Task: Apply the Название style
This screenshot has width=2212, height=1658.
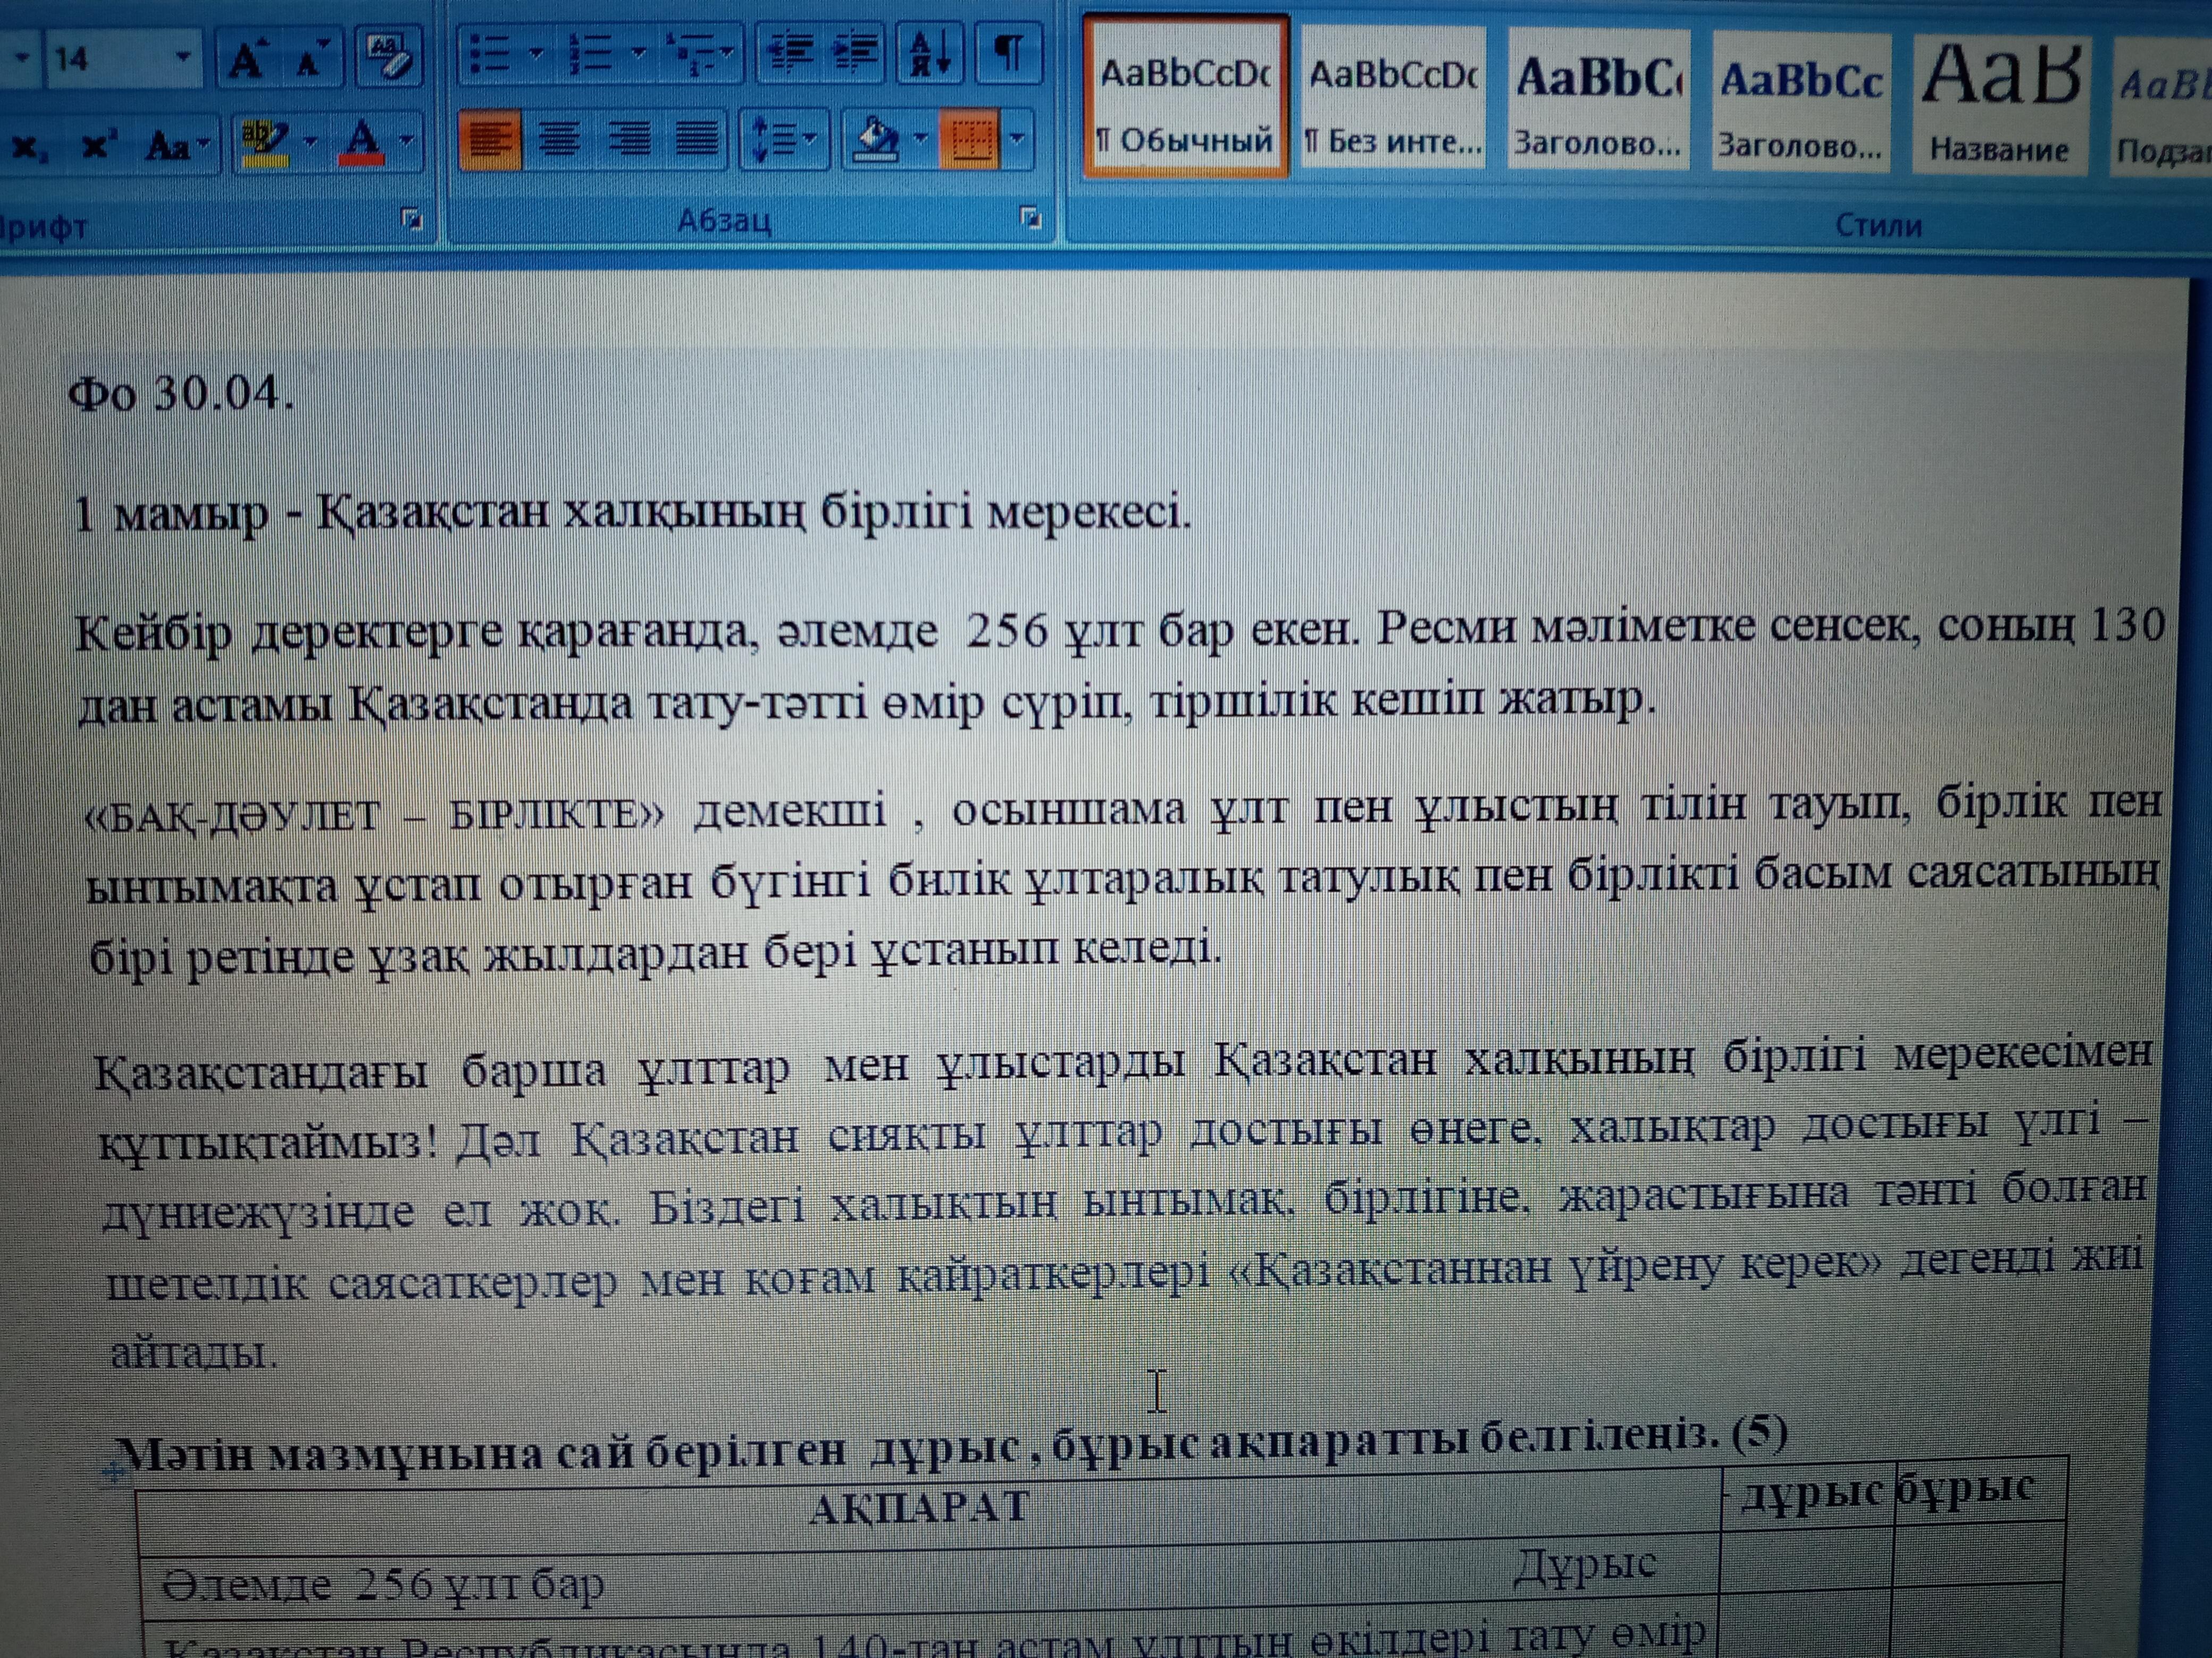Action: tap(2000, 104)
